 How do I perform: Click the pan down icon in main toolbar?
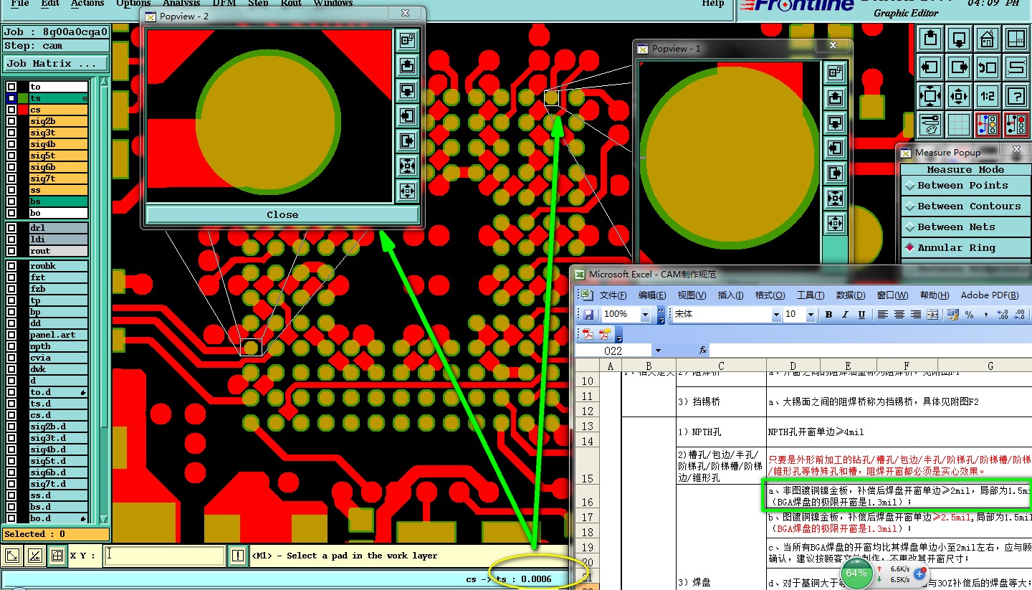coord(959,38)
